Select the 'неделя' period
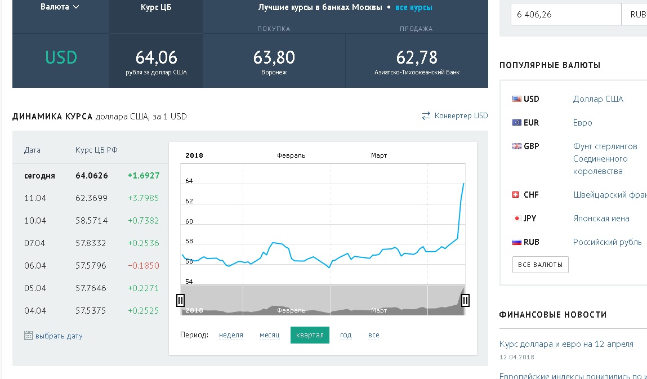 pos(231,335)
